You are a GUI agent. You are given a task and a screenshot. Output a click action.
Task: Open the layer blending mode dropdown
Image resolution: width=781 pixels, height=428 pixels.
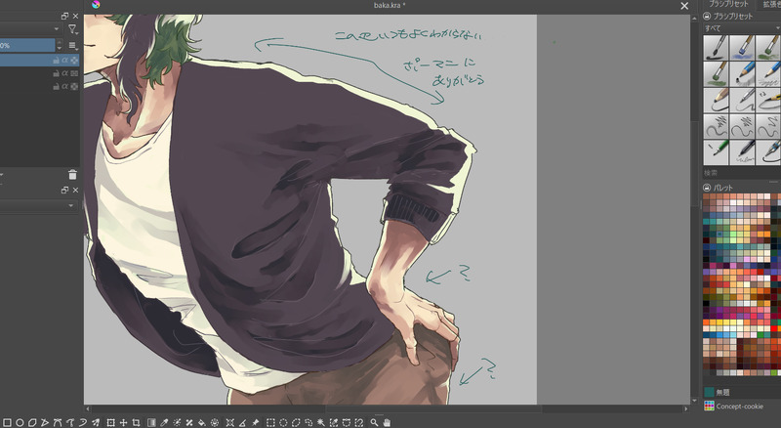(x=30, y=29)
